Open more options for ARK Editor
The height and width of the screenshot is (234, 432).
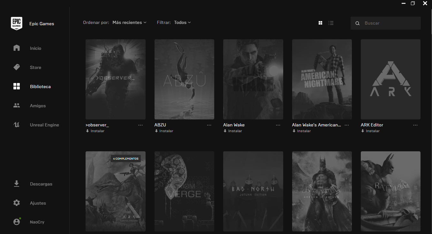pos(415,125)
